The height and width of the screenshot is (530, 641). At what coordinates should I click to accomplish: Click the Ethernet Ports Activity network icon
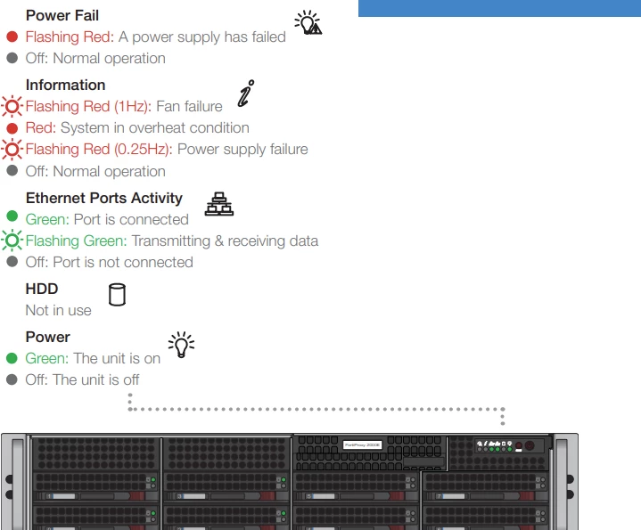click(x=219, y=204)
